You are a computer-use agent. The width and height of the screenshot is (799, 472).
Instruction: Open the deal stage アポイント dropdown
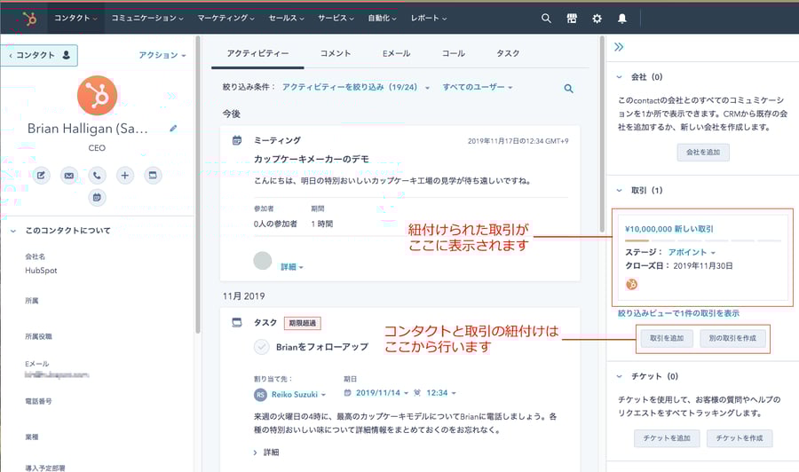692,252
